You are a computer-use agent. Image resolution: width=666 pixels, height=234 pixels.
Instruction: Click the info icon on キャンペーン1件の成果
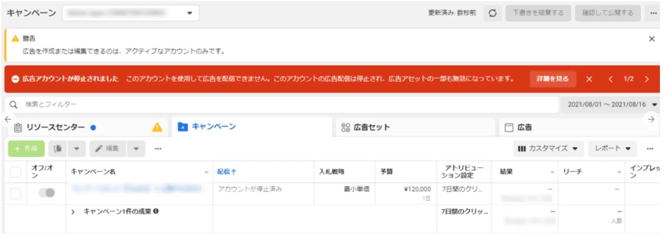pyautogui.click(x=156, y=211)
